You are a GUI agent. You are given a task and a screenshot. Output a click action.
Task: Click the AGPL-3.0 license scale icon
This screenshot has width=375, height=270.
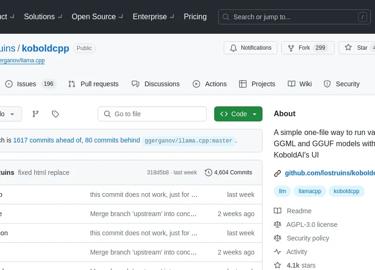point(278,225)
